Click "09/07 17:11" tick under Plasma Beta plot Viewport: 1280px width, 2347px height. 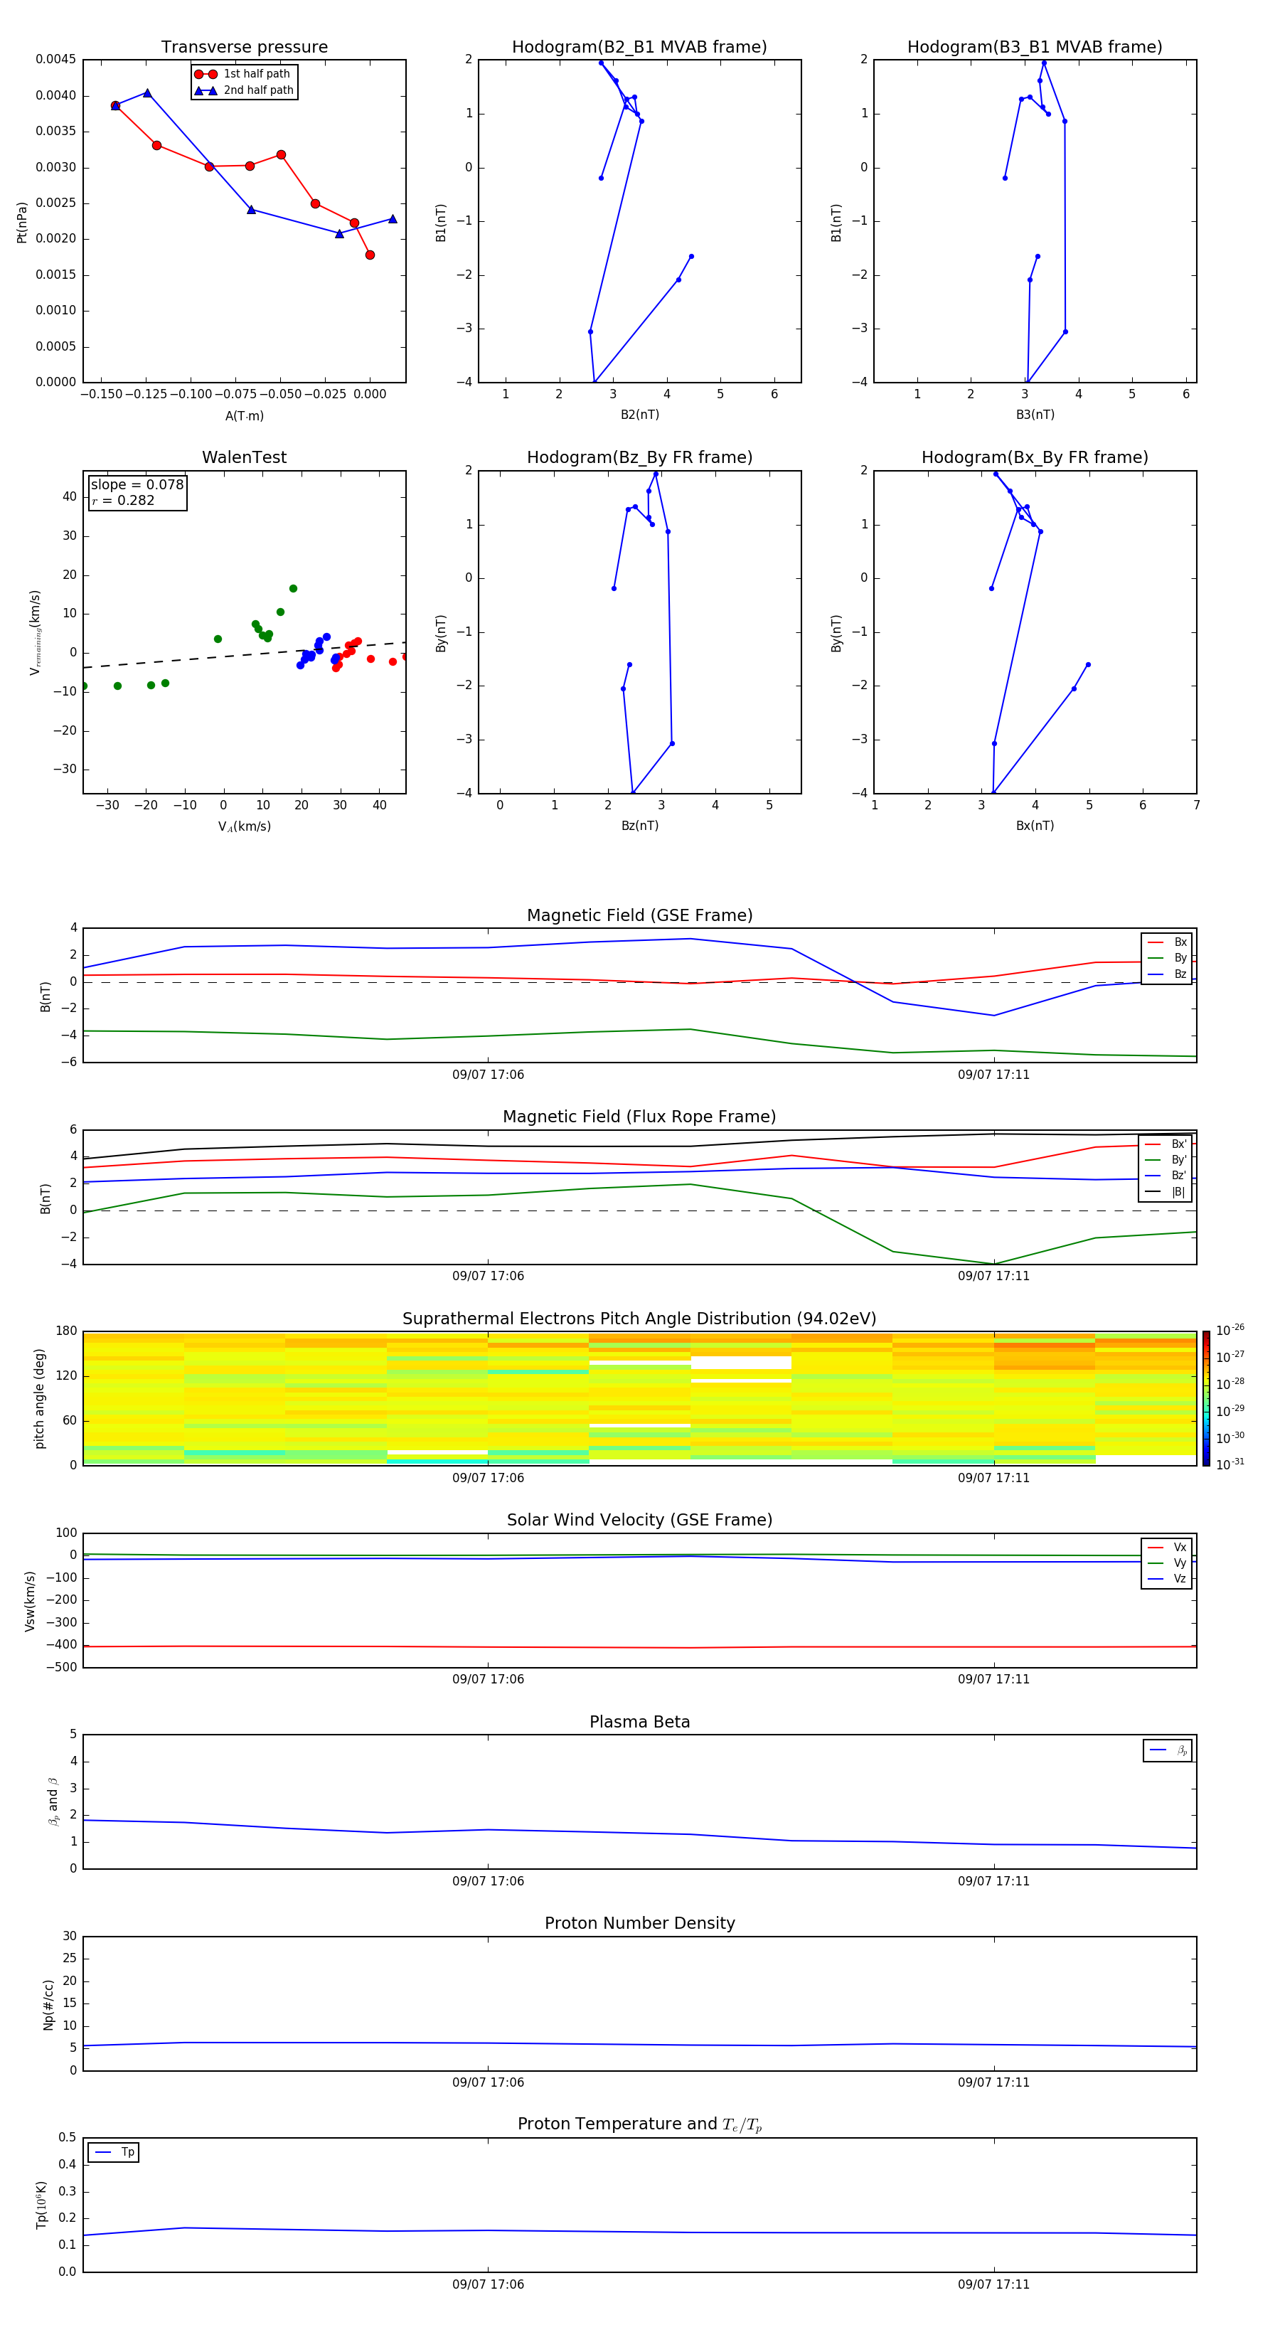click(993, 1880)
